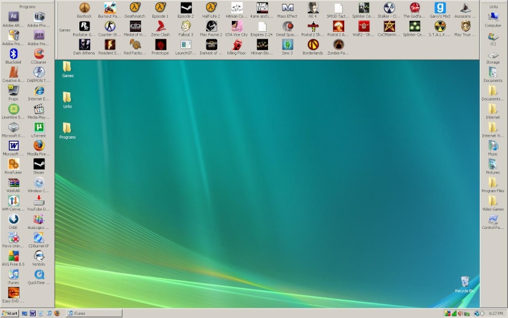Viewport: 508px width, 318px height.
Task: Open Video Games folder link
Action: pos(493,203)
